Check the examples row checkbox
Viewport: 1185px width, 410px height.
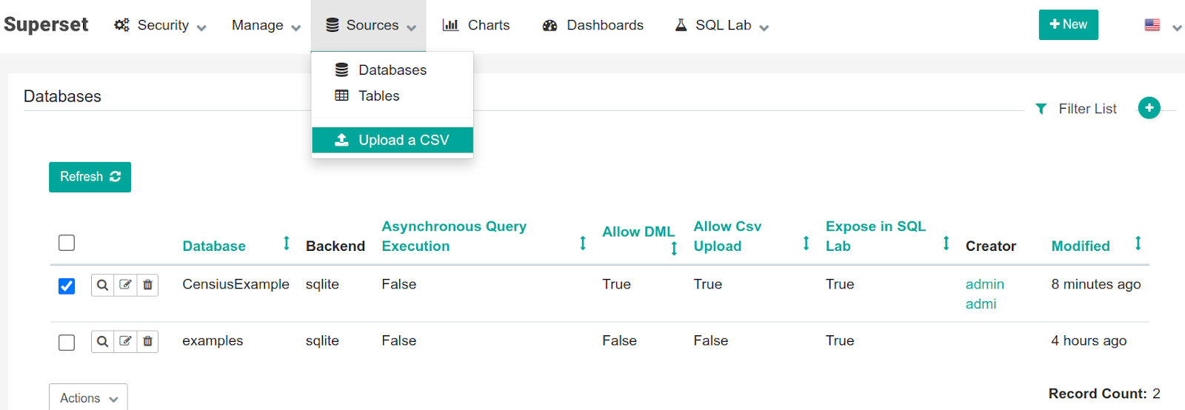(x=67, y=342)
